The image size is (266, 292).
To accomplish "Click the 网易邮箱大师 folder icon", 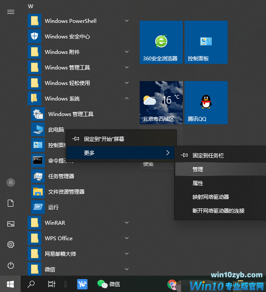I will click(x=34, y=254).
